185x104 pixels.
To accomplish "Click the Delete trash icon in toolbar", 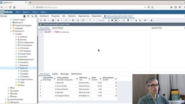I will [78, 20].
